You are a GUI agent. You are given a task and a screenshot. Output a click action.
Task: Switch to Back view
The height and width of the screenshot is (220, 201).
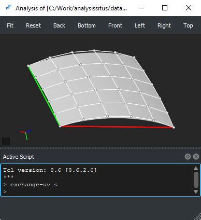pyautogui.click(x=59, y=25)
